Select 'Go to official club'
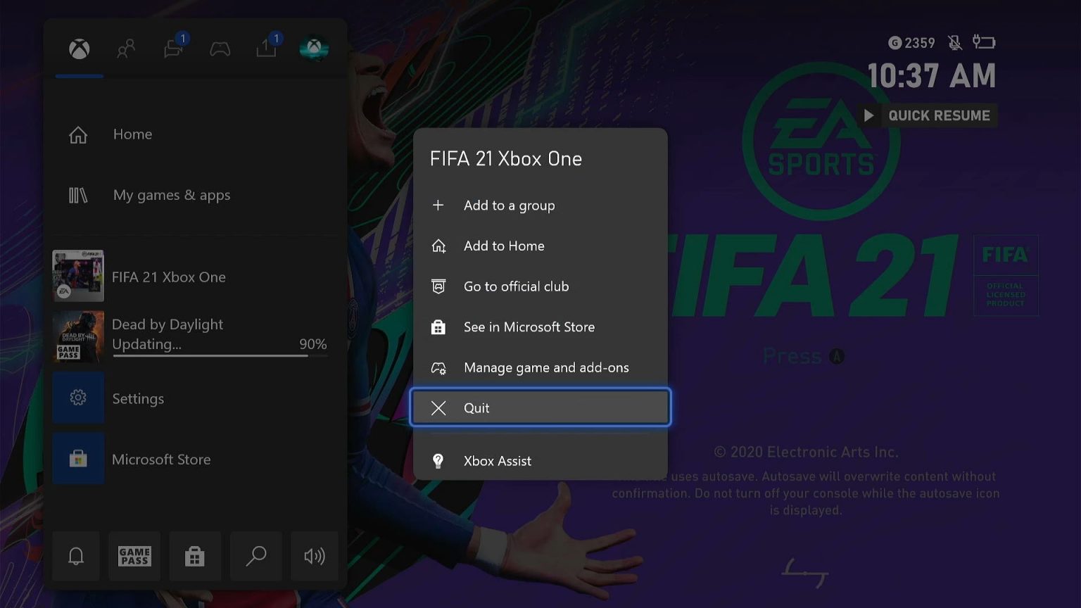Image resolution: width=1081 pixels, height=608 pixels. coord(516,286)
